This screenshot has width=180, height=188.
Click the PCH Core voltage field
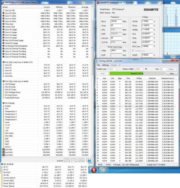tap(147, 47)
